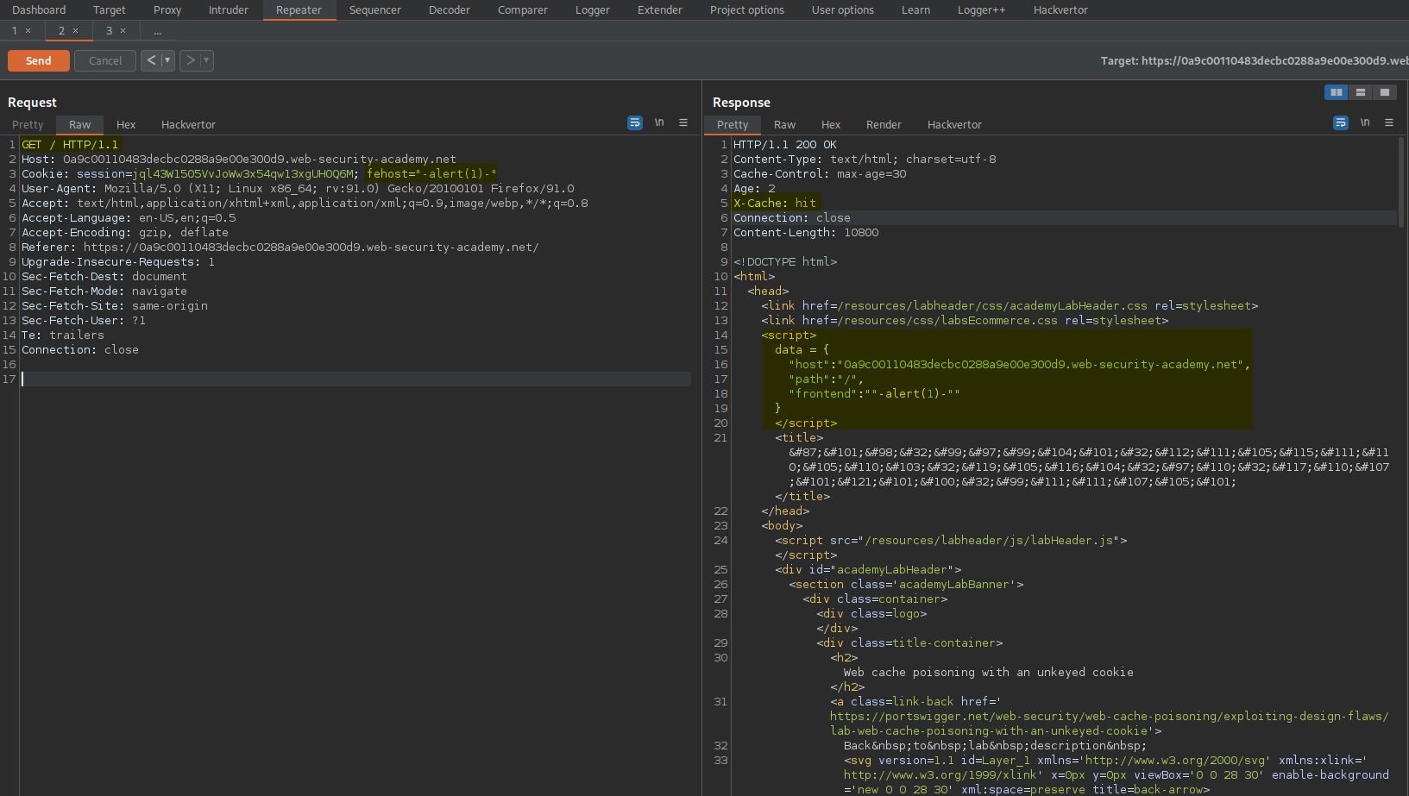The height and width of the screenshot is (796, 1409).
Task: Place cursor on empty request line 17
Action: tap(355, 379)
